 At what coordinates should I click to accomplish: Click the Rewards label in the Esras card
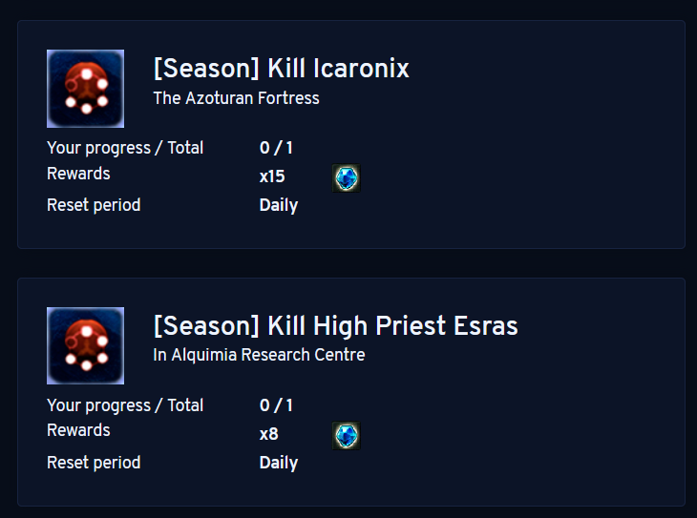click(78, 430)
